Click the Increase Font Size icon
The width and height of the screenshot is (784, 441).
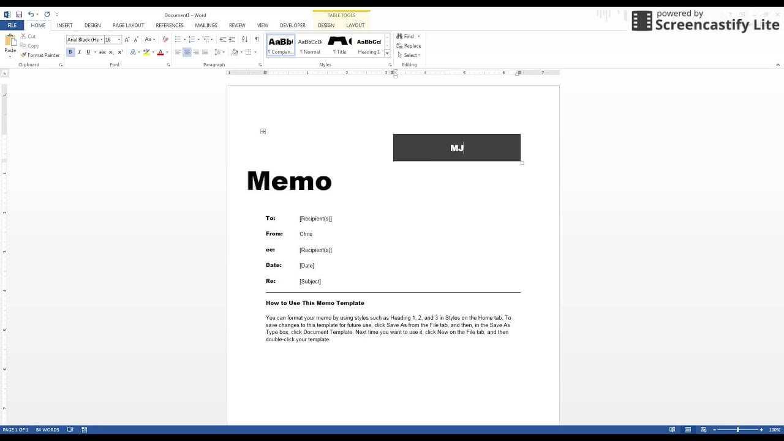click(127, 39)
